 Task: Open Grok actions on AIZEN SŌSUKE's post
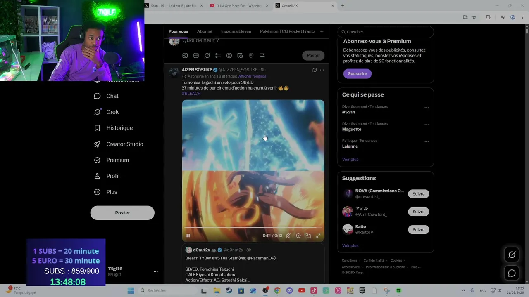click(315, 70)
